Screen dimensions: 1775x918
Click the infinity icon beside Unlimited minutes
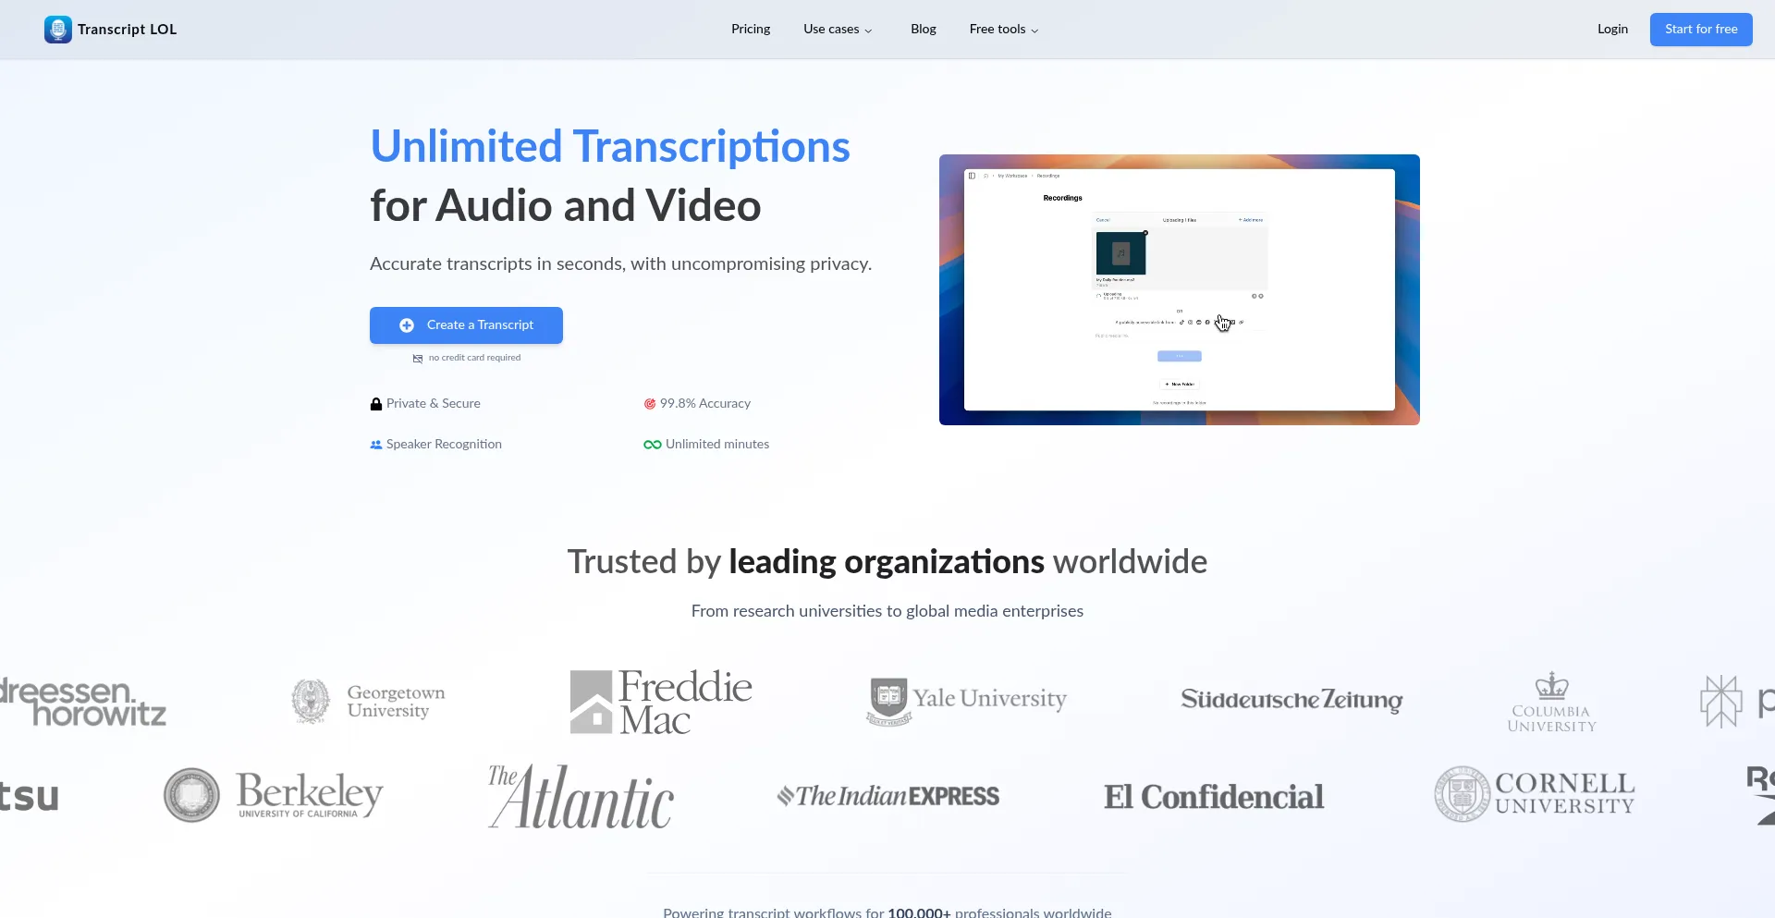point(653,445)
